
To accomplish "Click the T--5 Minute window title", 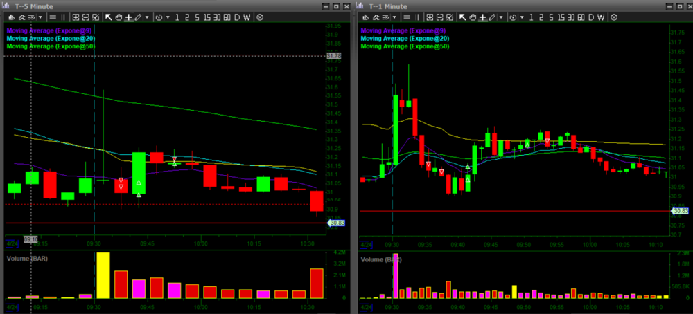I will [35, 6].
